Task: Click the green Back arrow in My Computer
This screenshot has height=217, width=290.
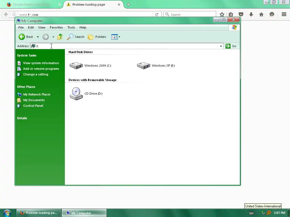Action: [22, 37]
